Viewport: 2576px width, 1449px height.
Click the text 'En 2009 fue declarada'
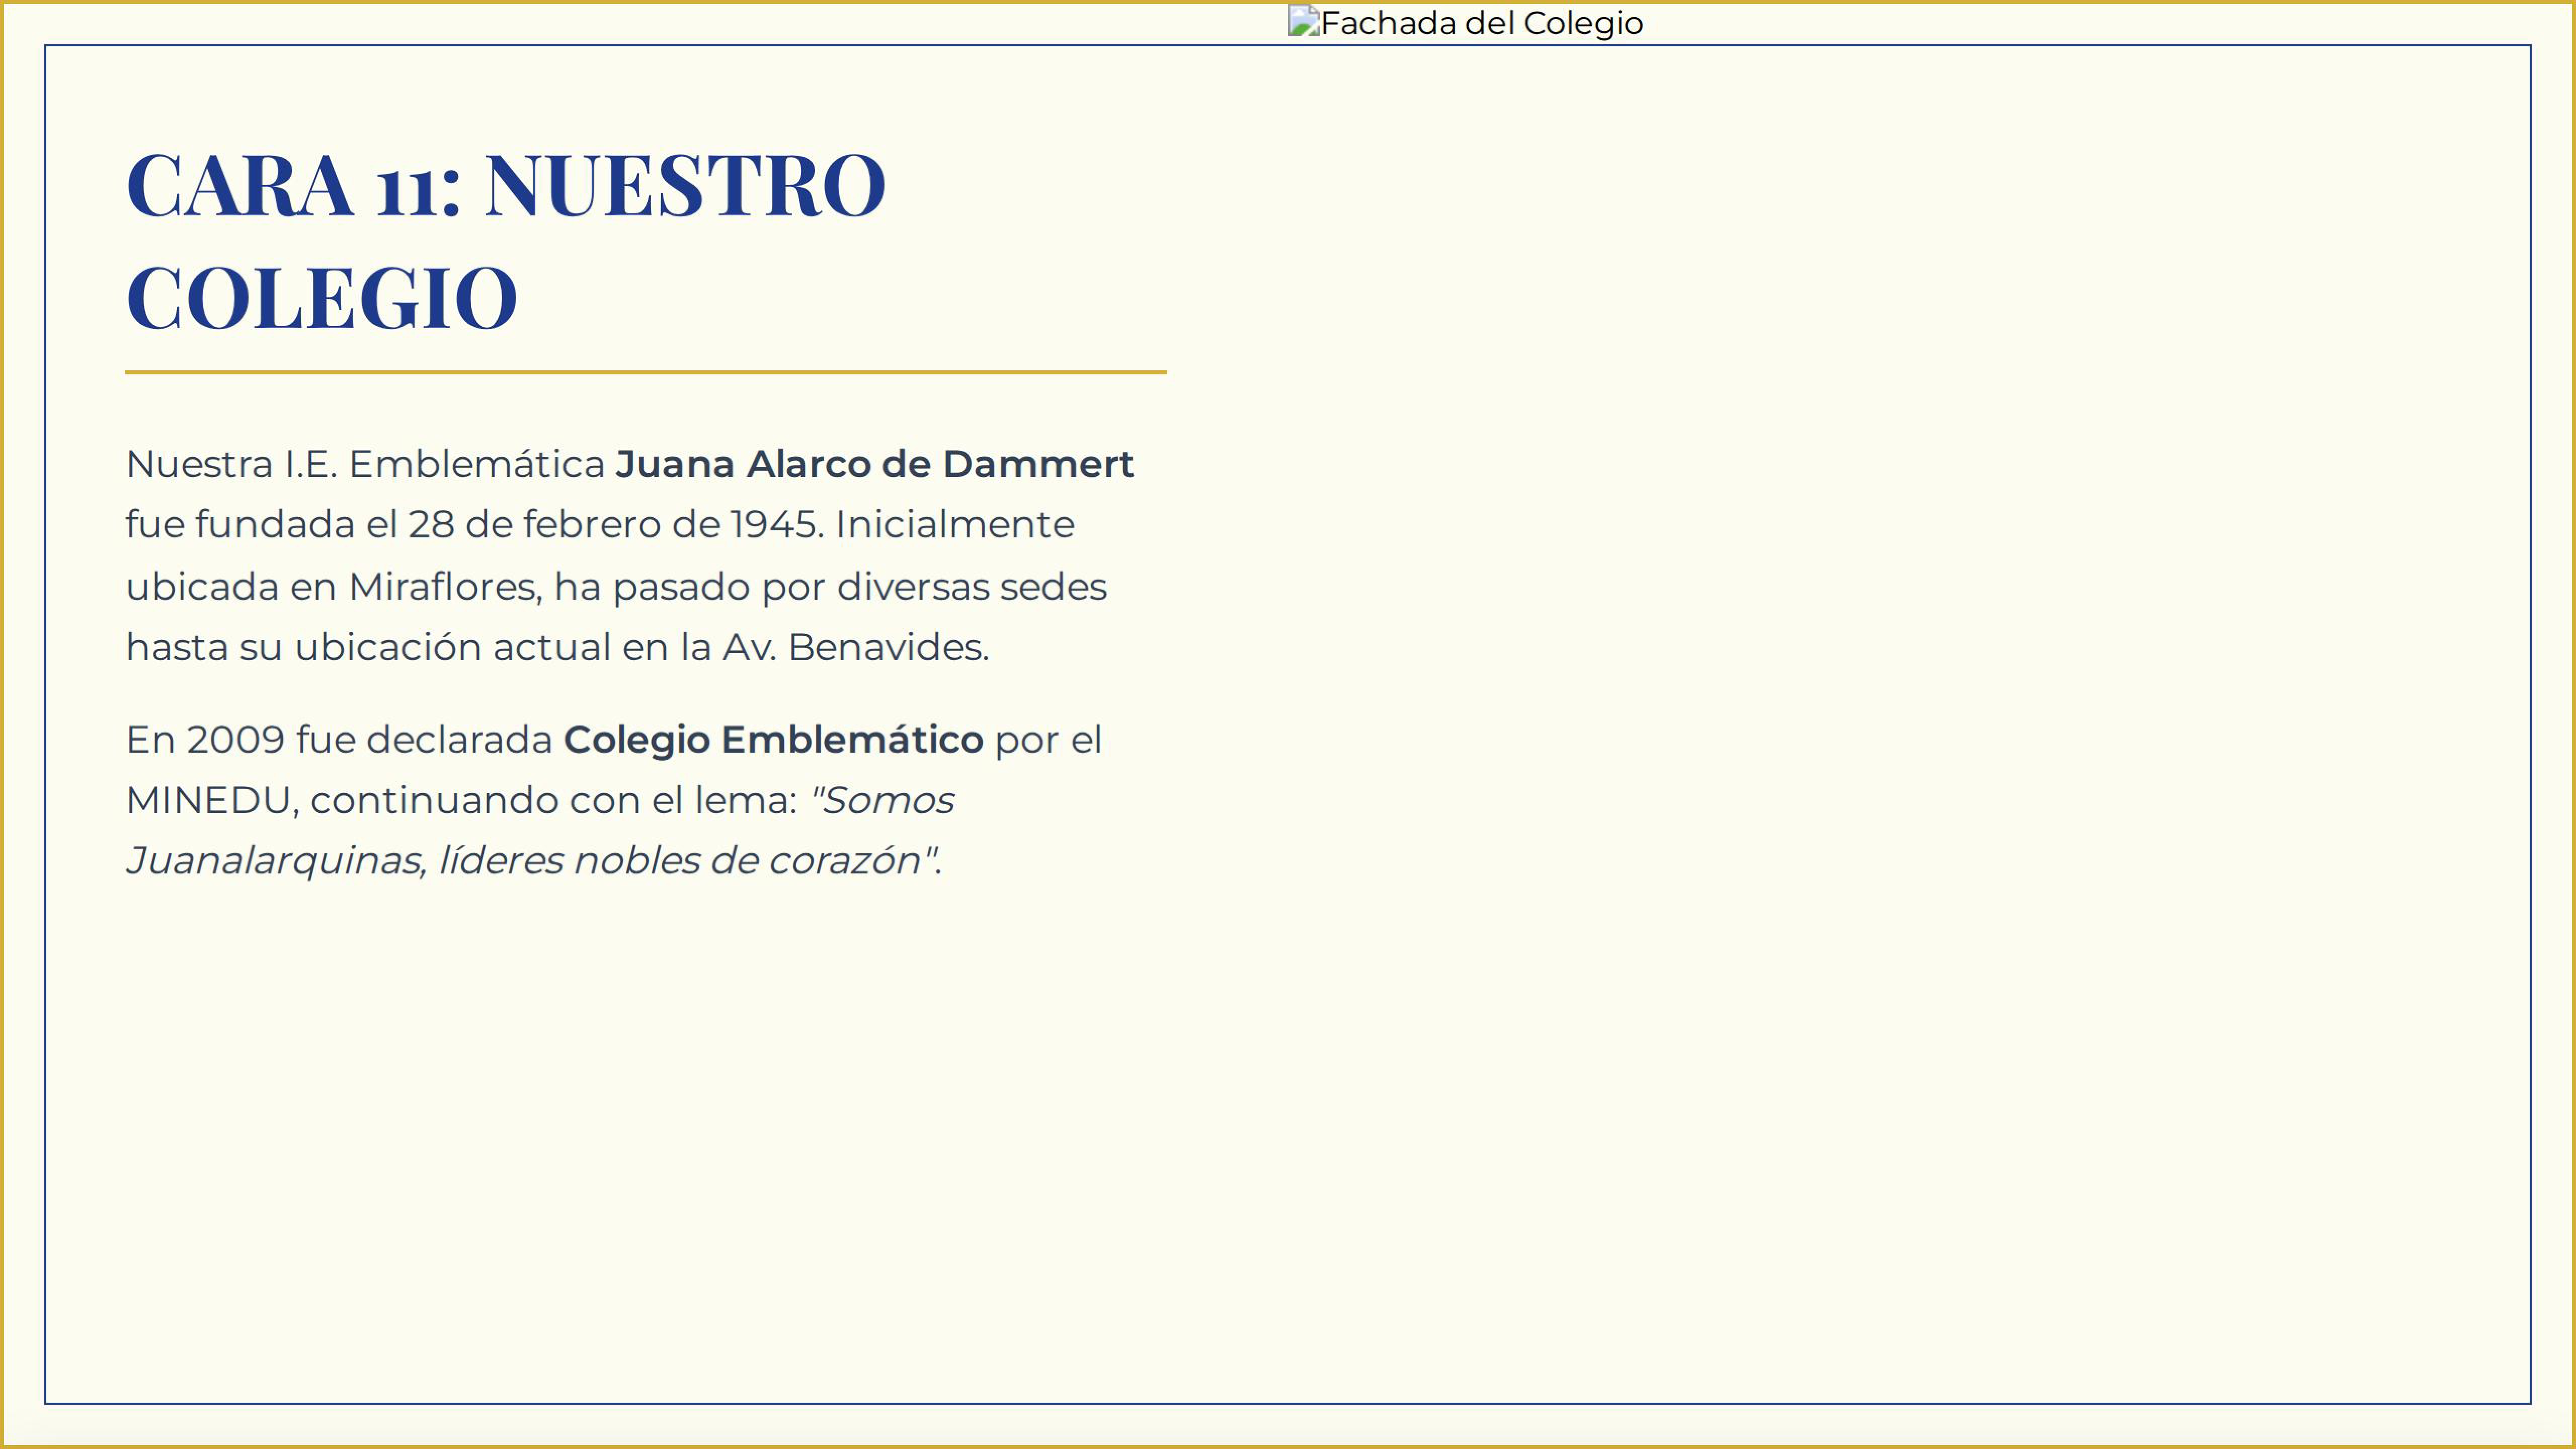(x=339, y=740)
